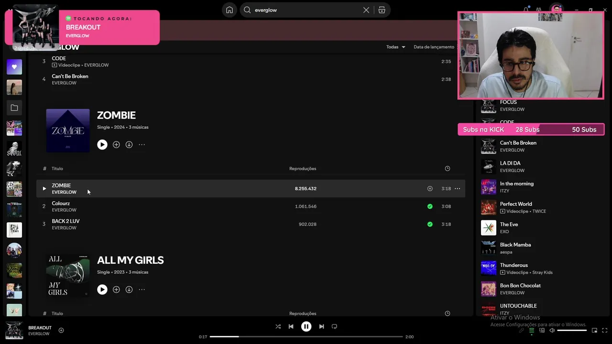Skip to the previous track

291,326
